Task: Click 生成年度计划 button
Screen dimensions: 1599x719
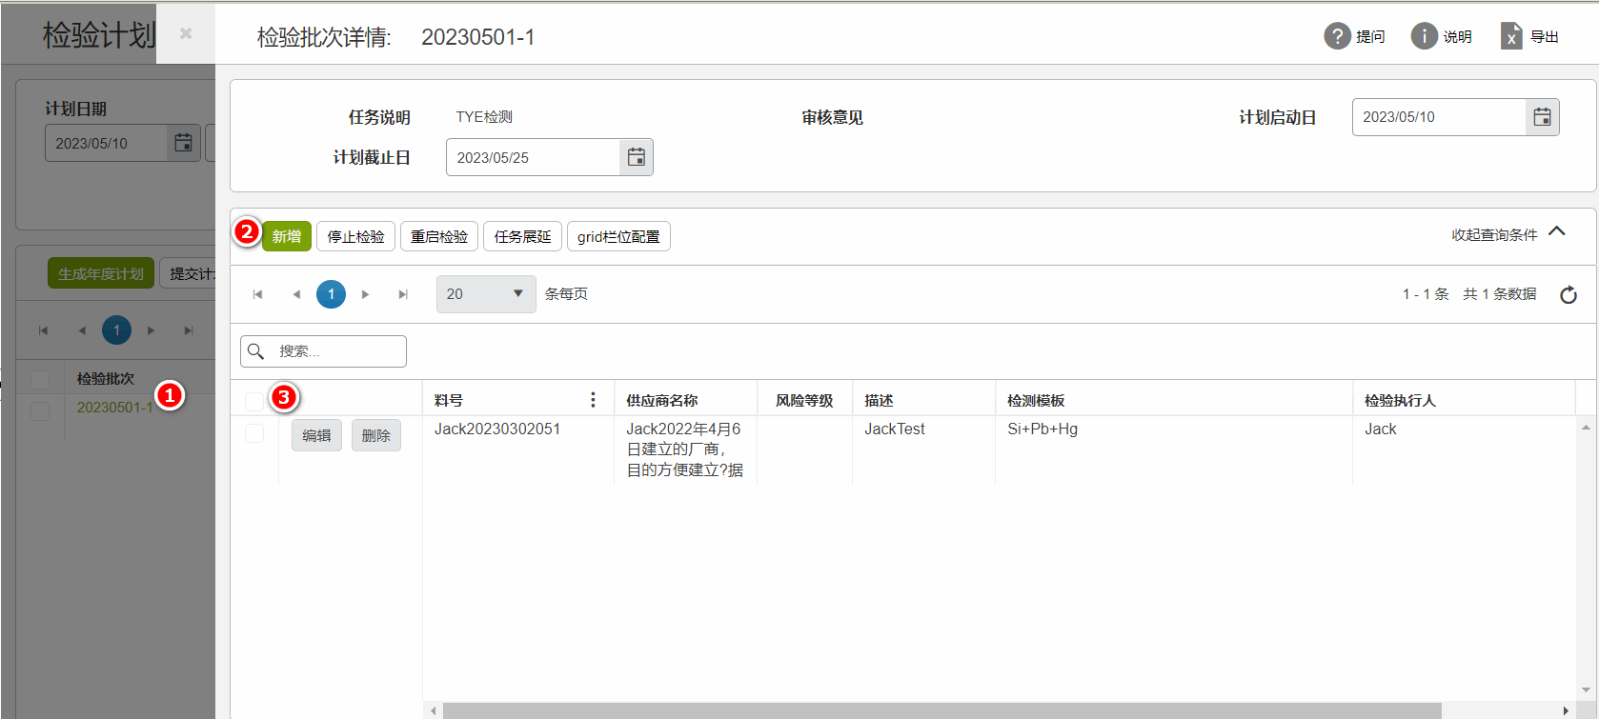Action: (x=101, y=273)
